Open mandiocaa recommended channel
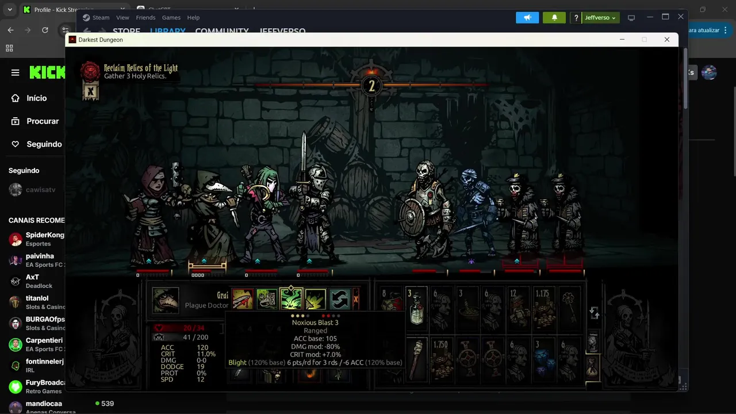736x414 pixels. 36,407
